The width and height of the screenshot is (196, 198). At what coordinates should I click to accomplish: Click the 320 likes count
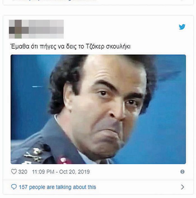[23, 172]
